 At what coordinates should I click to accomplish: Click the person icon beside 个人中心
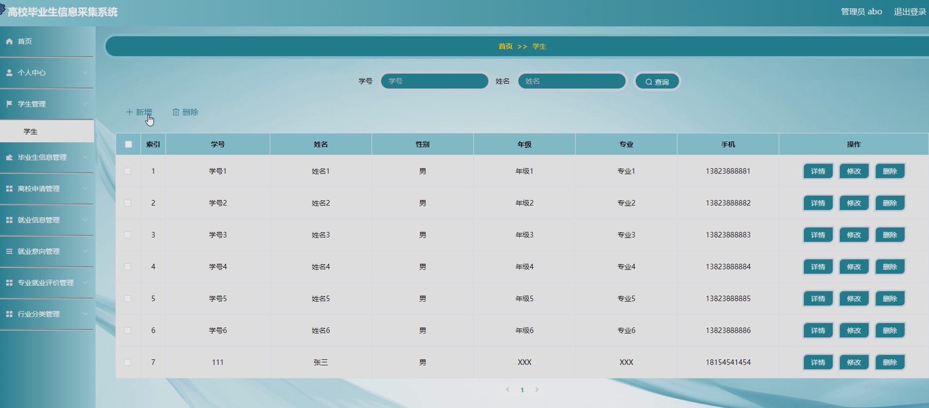click(x=9, y=73)
